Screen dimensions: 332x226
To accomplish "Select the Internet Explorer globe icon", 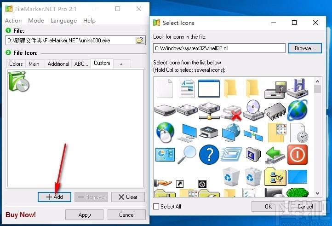I will point(298,110).
